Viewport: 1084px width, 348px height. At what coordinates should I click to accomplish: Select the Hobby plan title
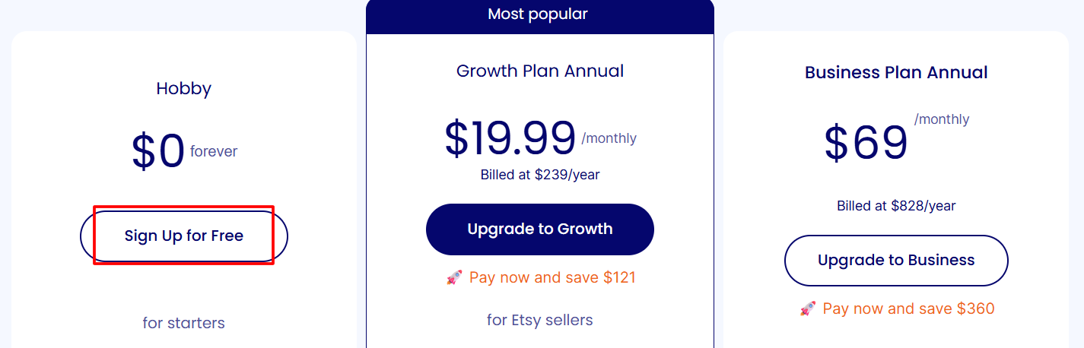[184, 89]
